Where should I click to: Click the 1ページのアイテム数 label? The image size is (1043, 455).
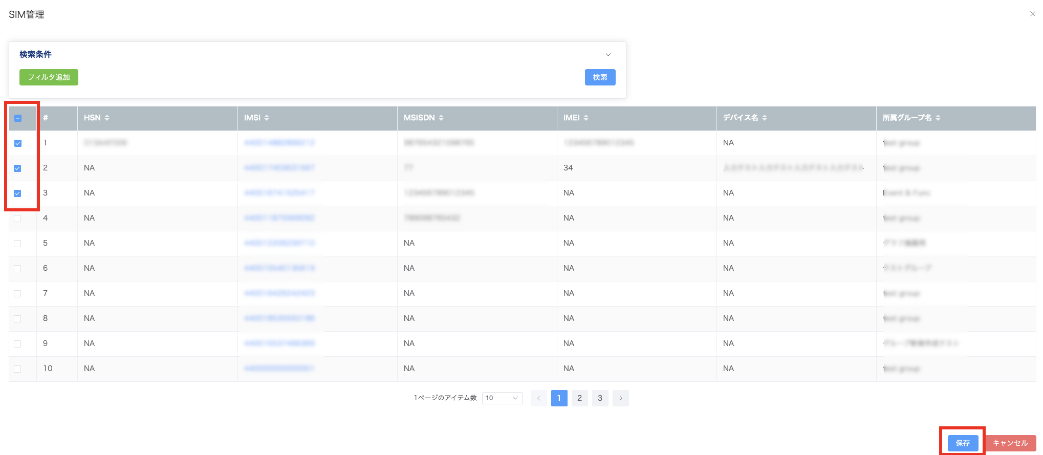pos(445,398)
